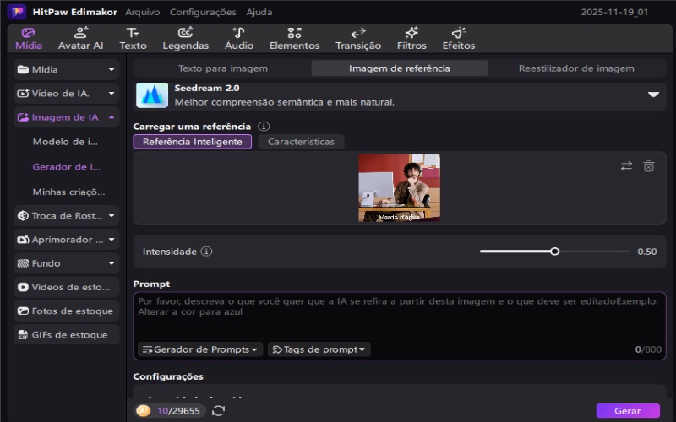The width and height of the screenshot is (676, 422).
Task: Open the Elementos panel
Action: (x=294, y=39)
